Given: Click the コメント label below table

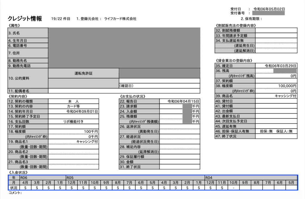Looking at the screenshot, I should coord(15,193).
